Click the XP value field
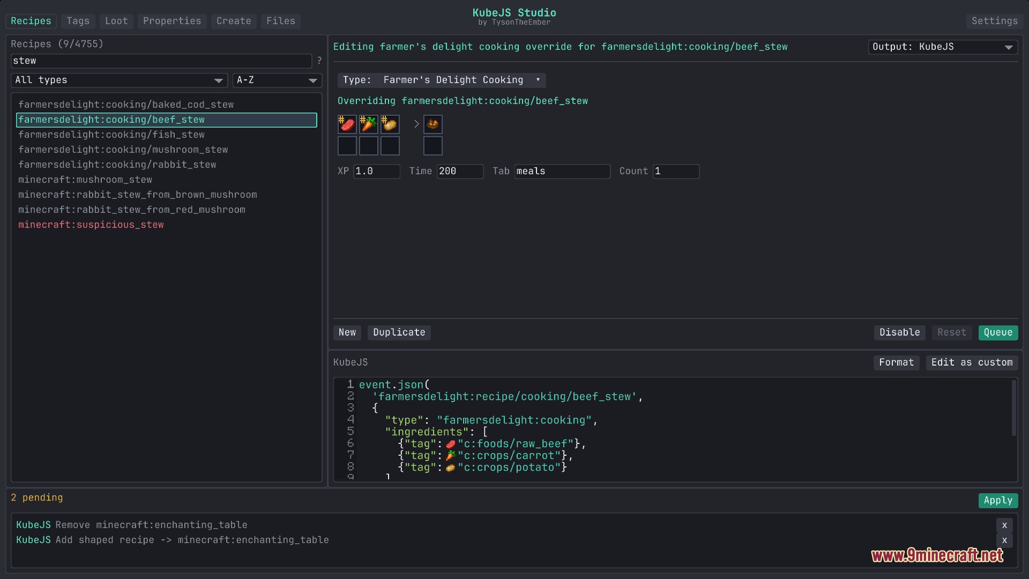Screen dimensions: 1029x579 [377, 172]
